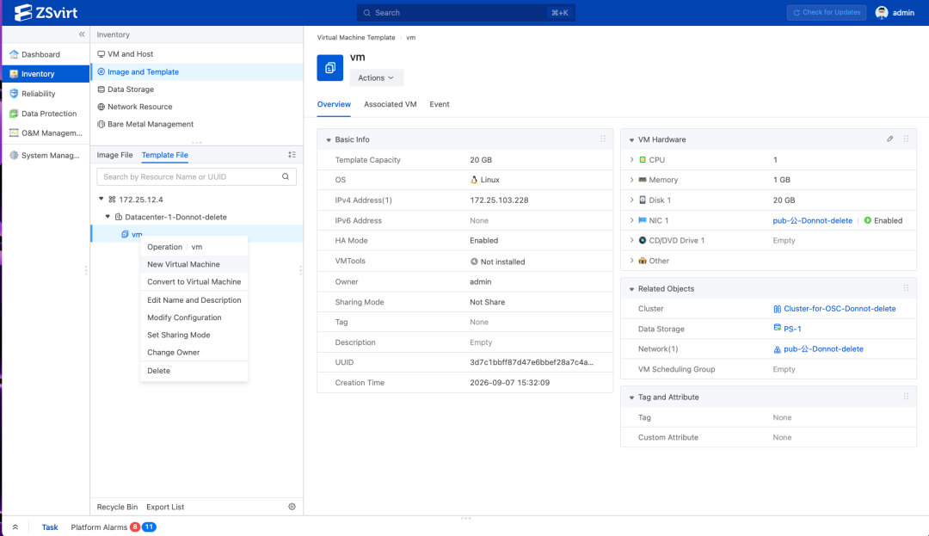Focus the global Search field
The width and height of the screenshot is (929, 536).
click(465, 12)
